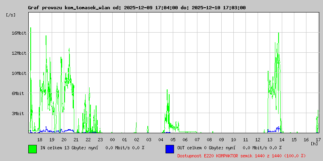This screenshot has width=323, height=161.
Task: Click hour label 04 on the time axis
Action: (x=161, y=140)
